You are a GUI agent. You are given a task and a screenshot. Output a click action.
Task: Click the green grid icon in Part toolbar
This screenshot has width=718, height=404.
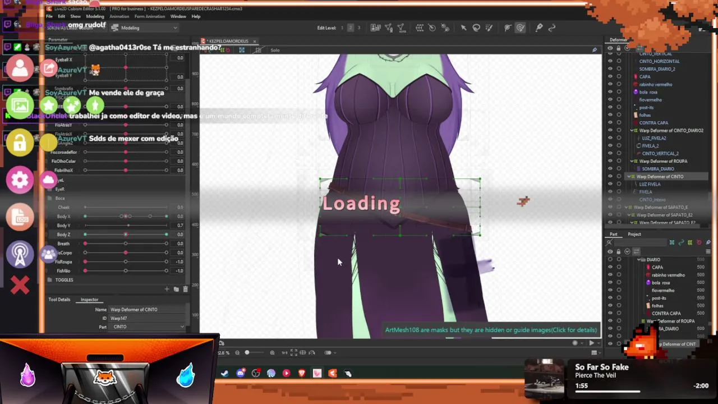pyautogui.click(x=690, y=242)
